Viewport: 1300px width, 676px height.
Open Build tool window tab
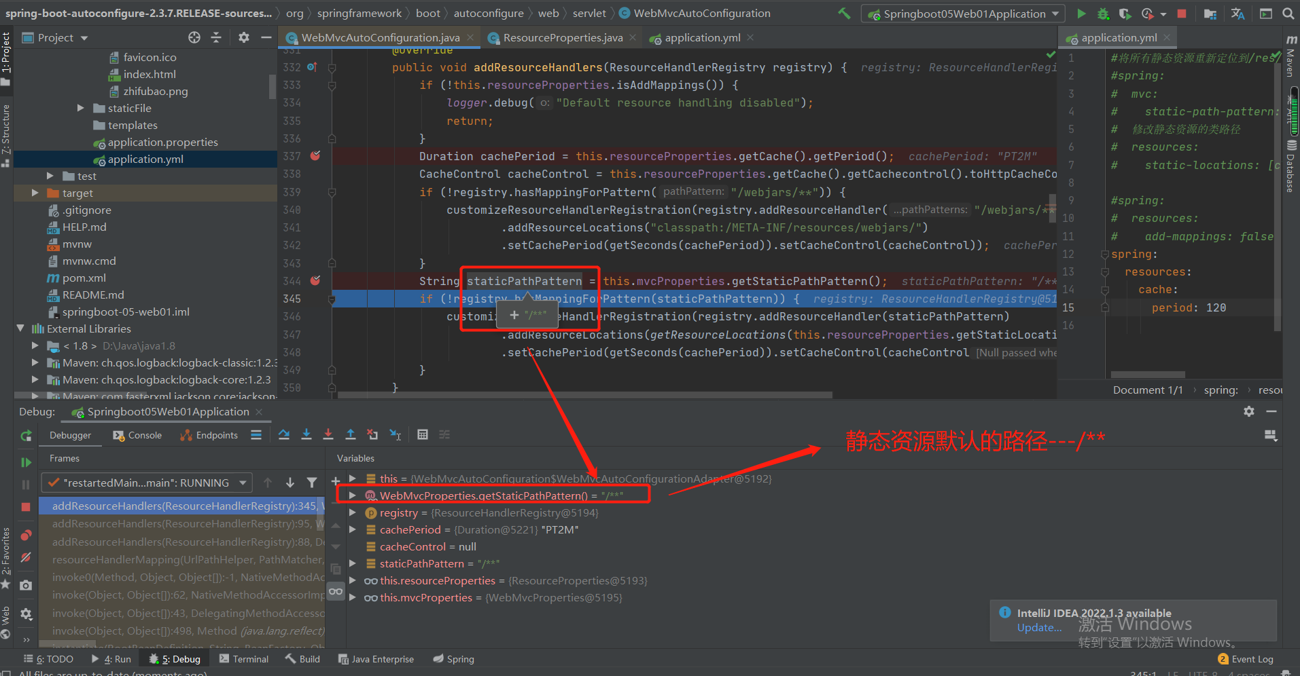click(x=303, y=659)
